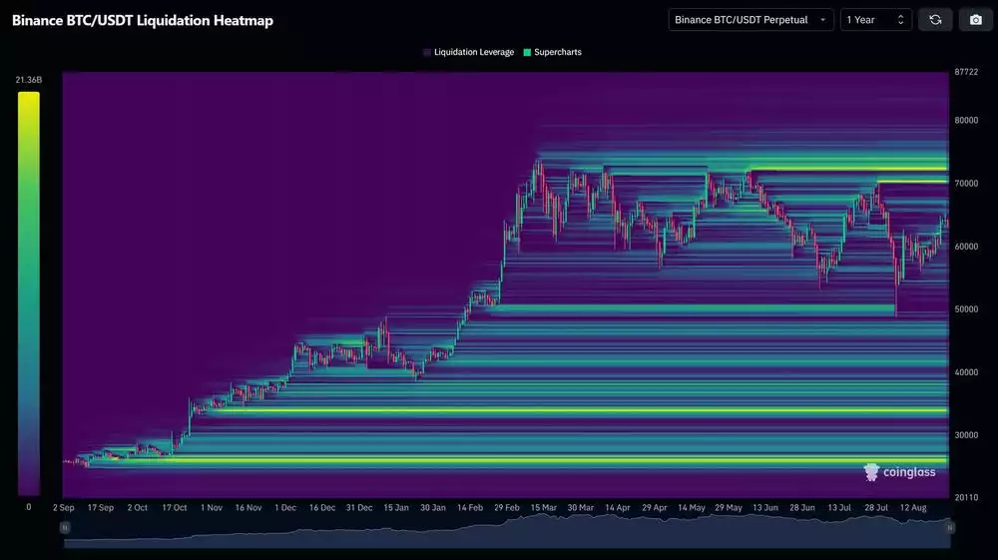Click the 80000 price axis label
Viewport: 998px width, 560px height.
966,120
